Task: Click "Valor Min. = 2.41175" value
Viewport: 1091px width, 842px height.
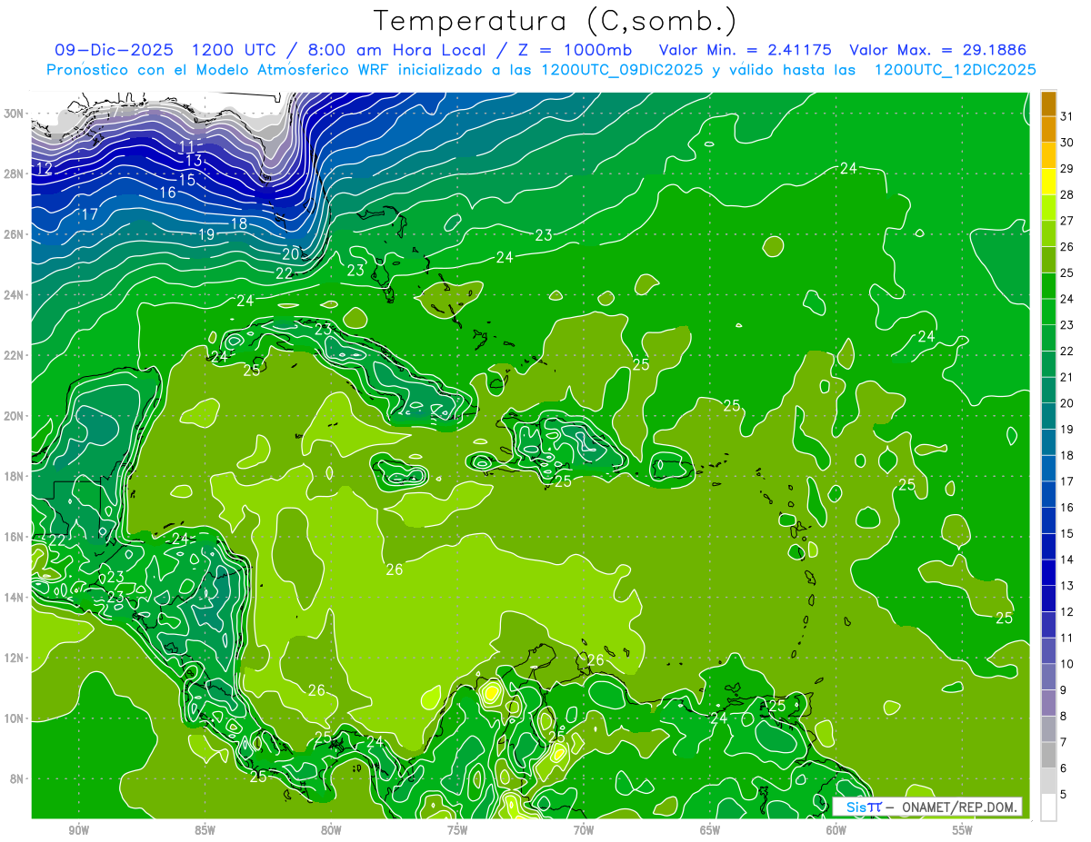Action: (x=746, y=50)
